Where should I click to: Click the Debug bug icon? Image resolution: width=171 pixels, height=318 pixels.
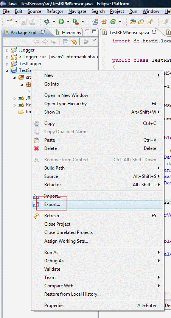47,21
